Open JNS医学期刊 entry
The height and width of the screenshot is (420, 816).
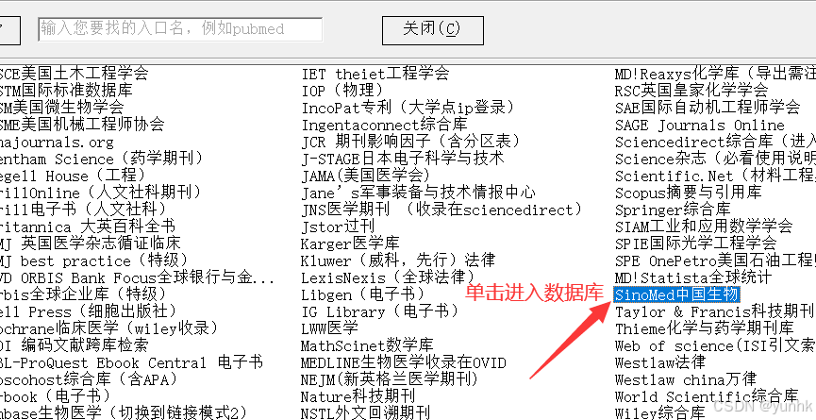(x=442, y=210)
